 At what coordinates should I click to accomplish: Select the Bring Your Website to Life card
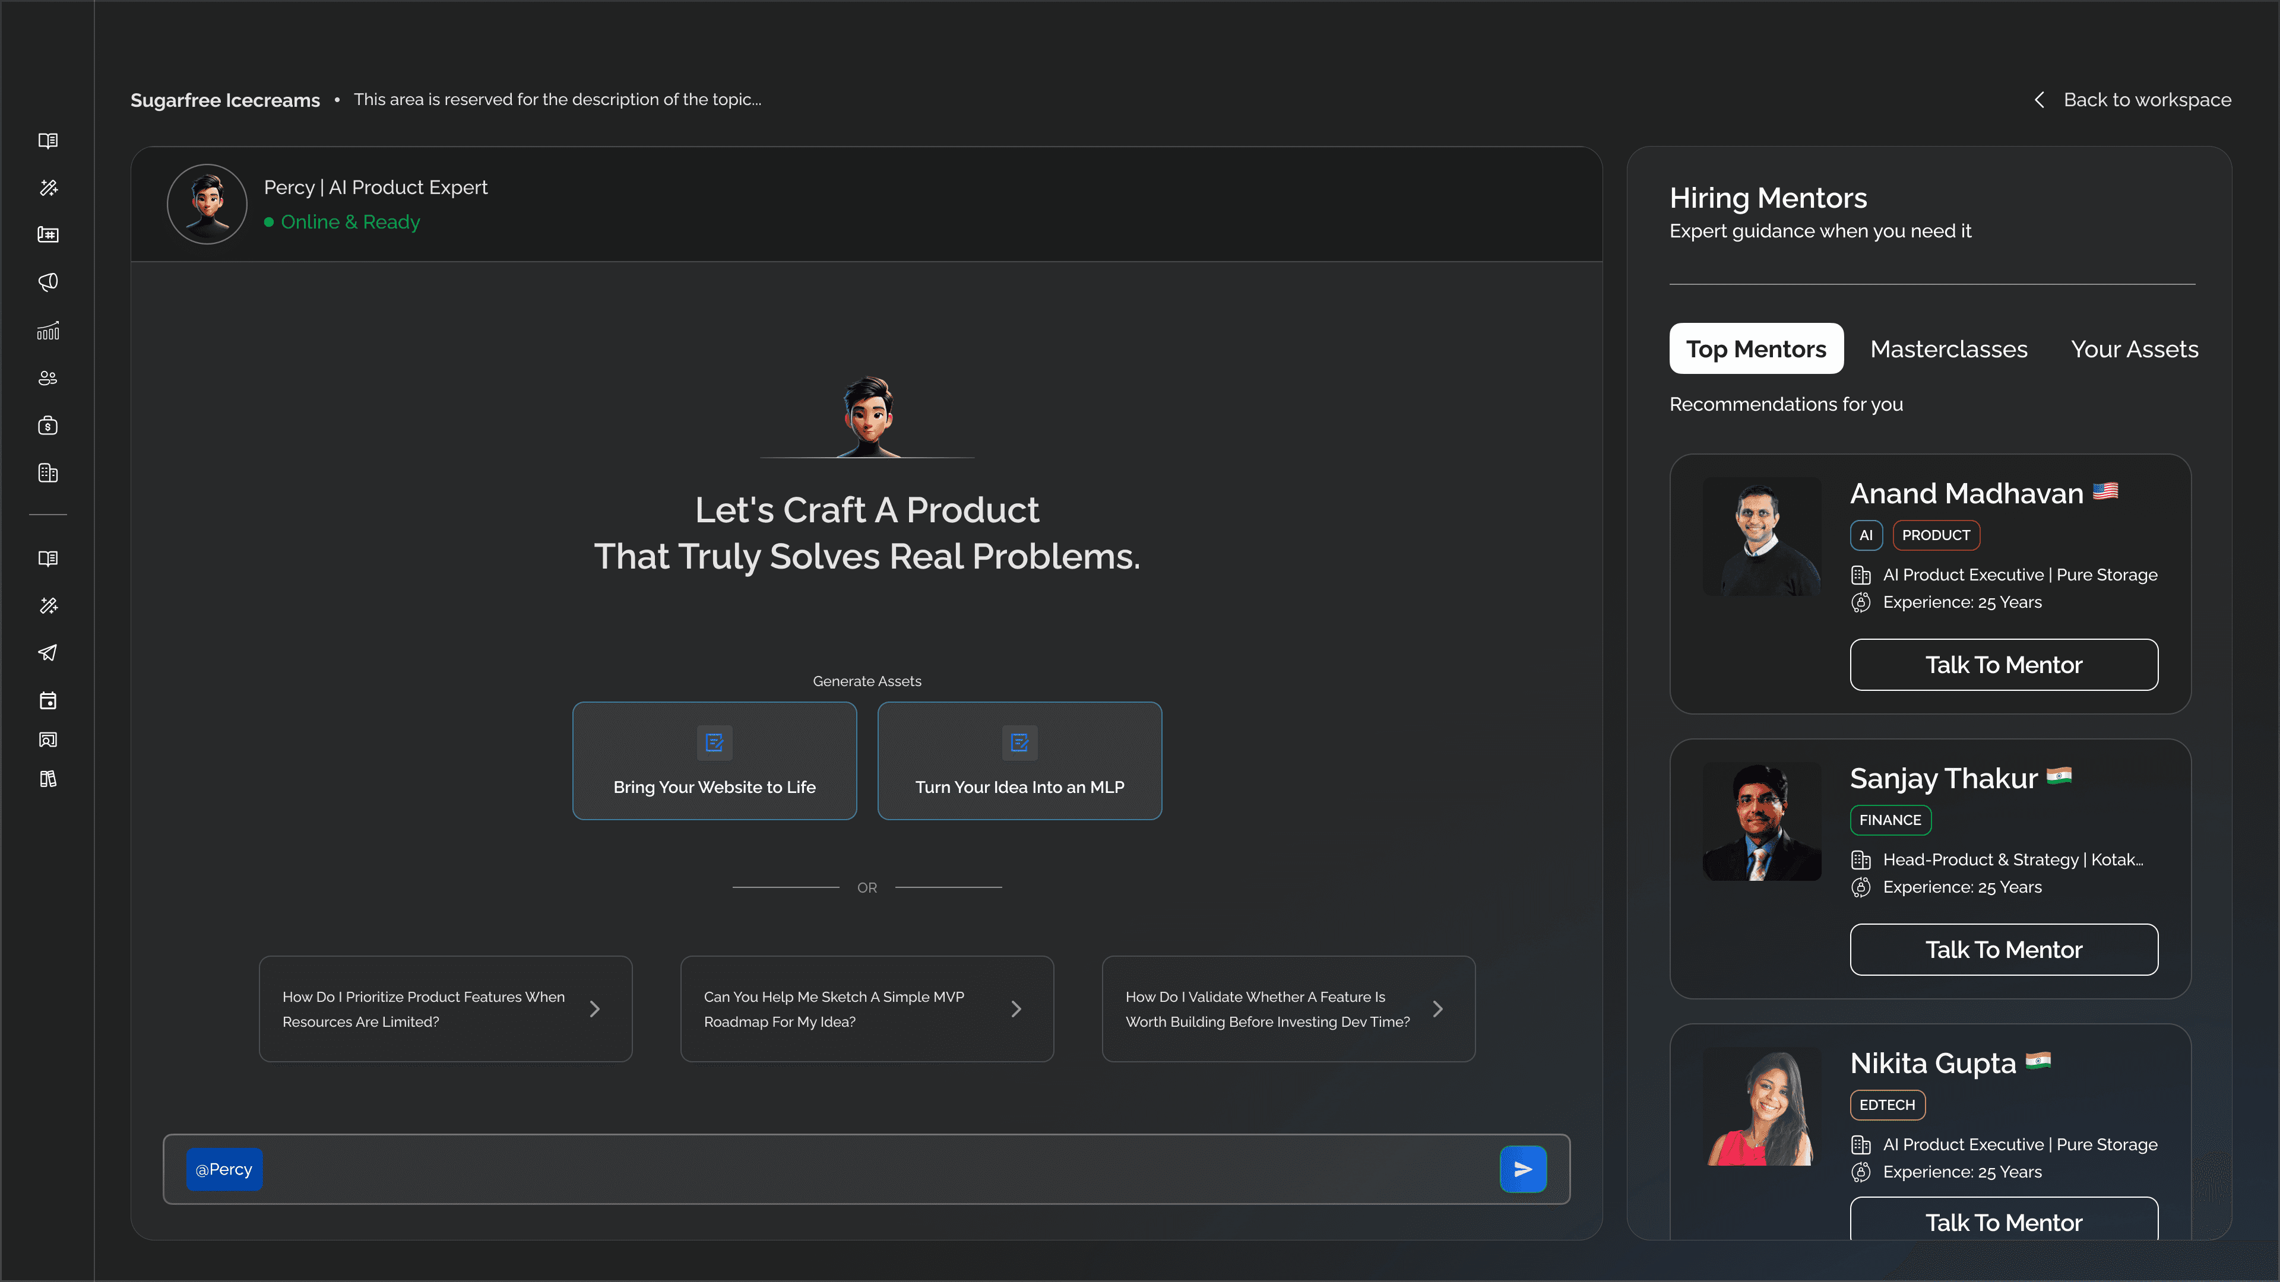click(714, 761)
